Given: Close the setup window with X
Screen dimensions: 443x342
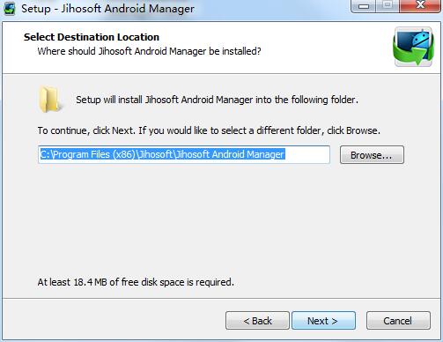Looking at the screenshot, I should pos(420,6).
